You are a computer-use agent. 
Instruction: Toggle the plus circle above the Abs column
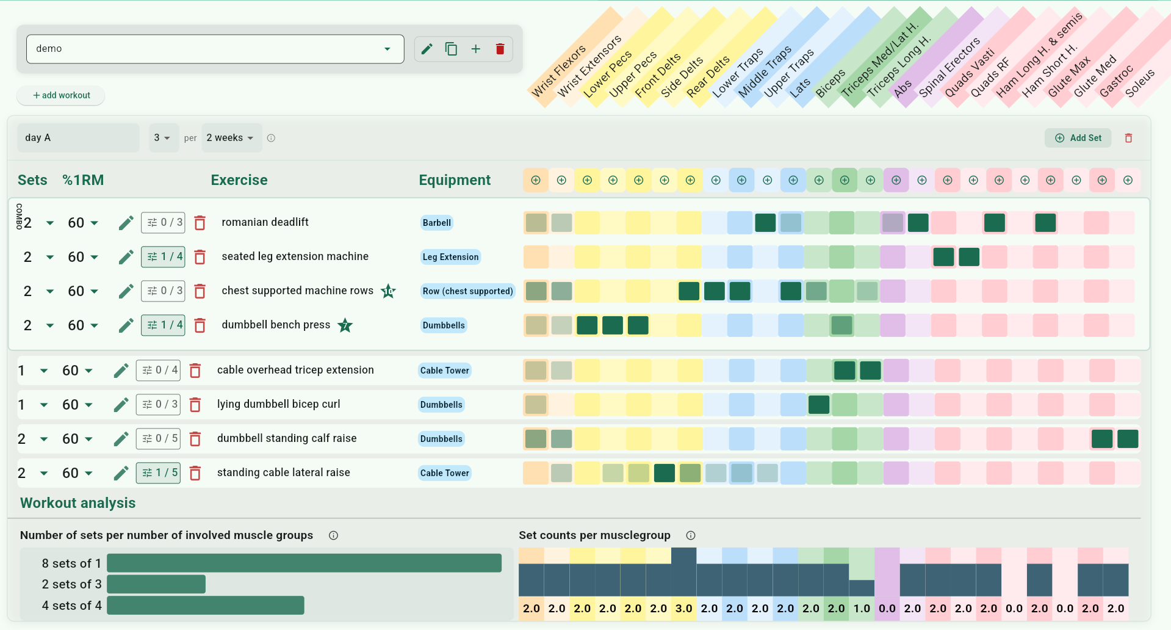(x=896, y=180)
